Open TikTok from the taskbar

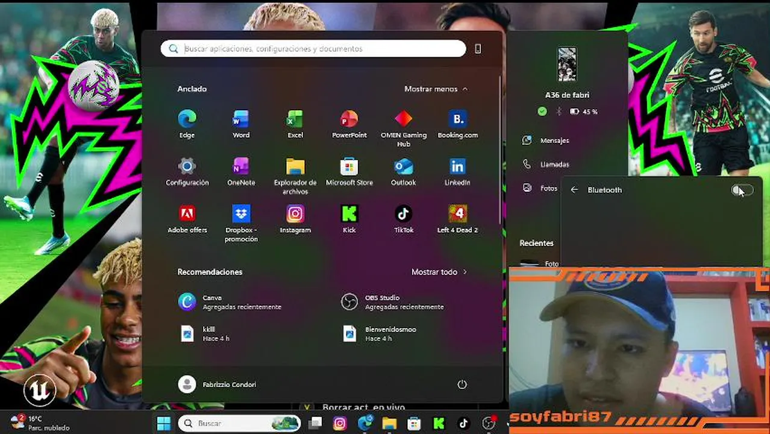pyautogui.click(x=463, y=423)
